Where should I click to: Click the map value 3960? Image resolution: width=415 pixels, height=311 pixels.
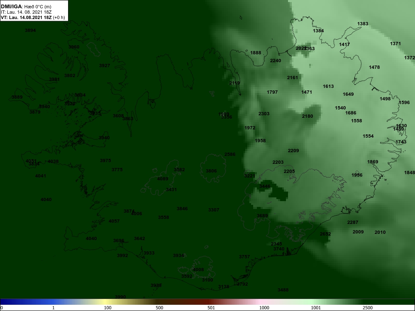click(74, 47)
